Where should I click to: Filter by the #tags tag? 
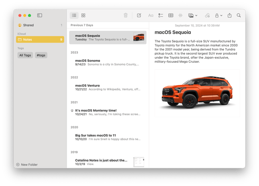tap(41, 55)
